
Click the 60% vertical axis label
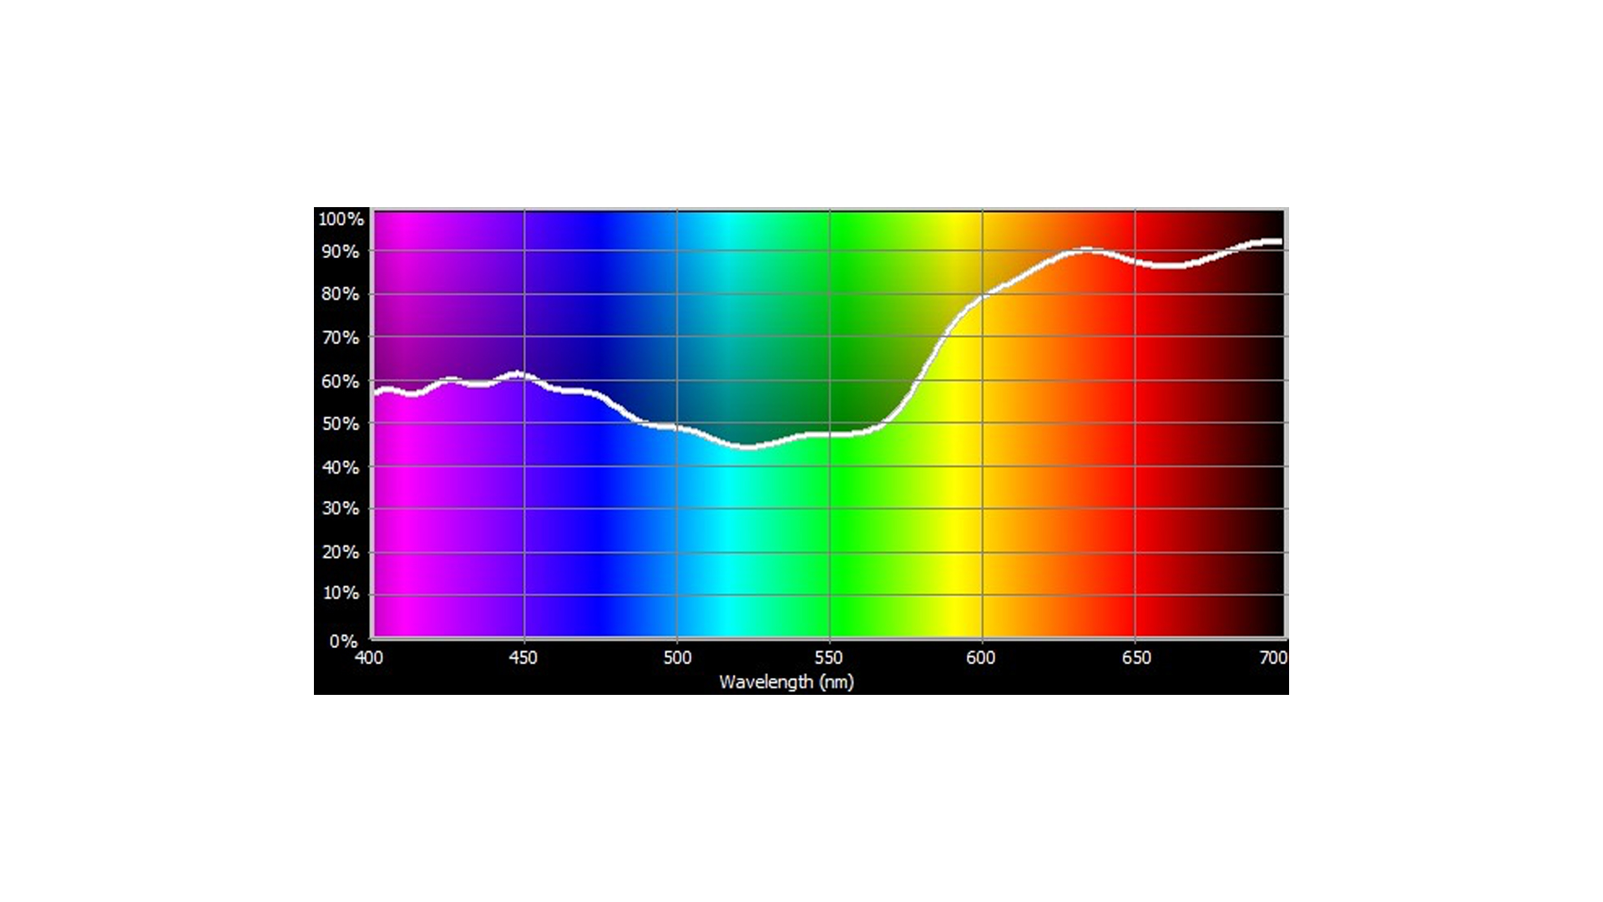341,382
